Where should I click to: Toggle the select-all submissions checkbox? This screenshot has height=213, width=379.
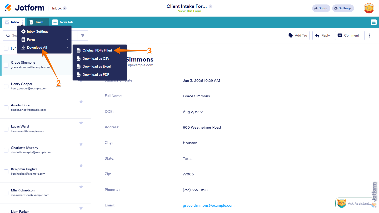(x=6, y=48)
